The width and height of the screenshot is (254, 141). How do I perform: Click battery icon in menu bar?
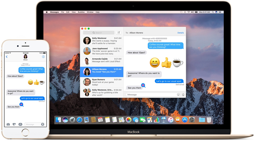click(196, 12)
